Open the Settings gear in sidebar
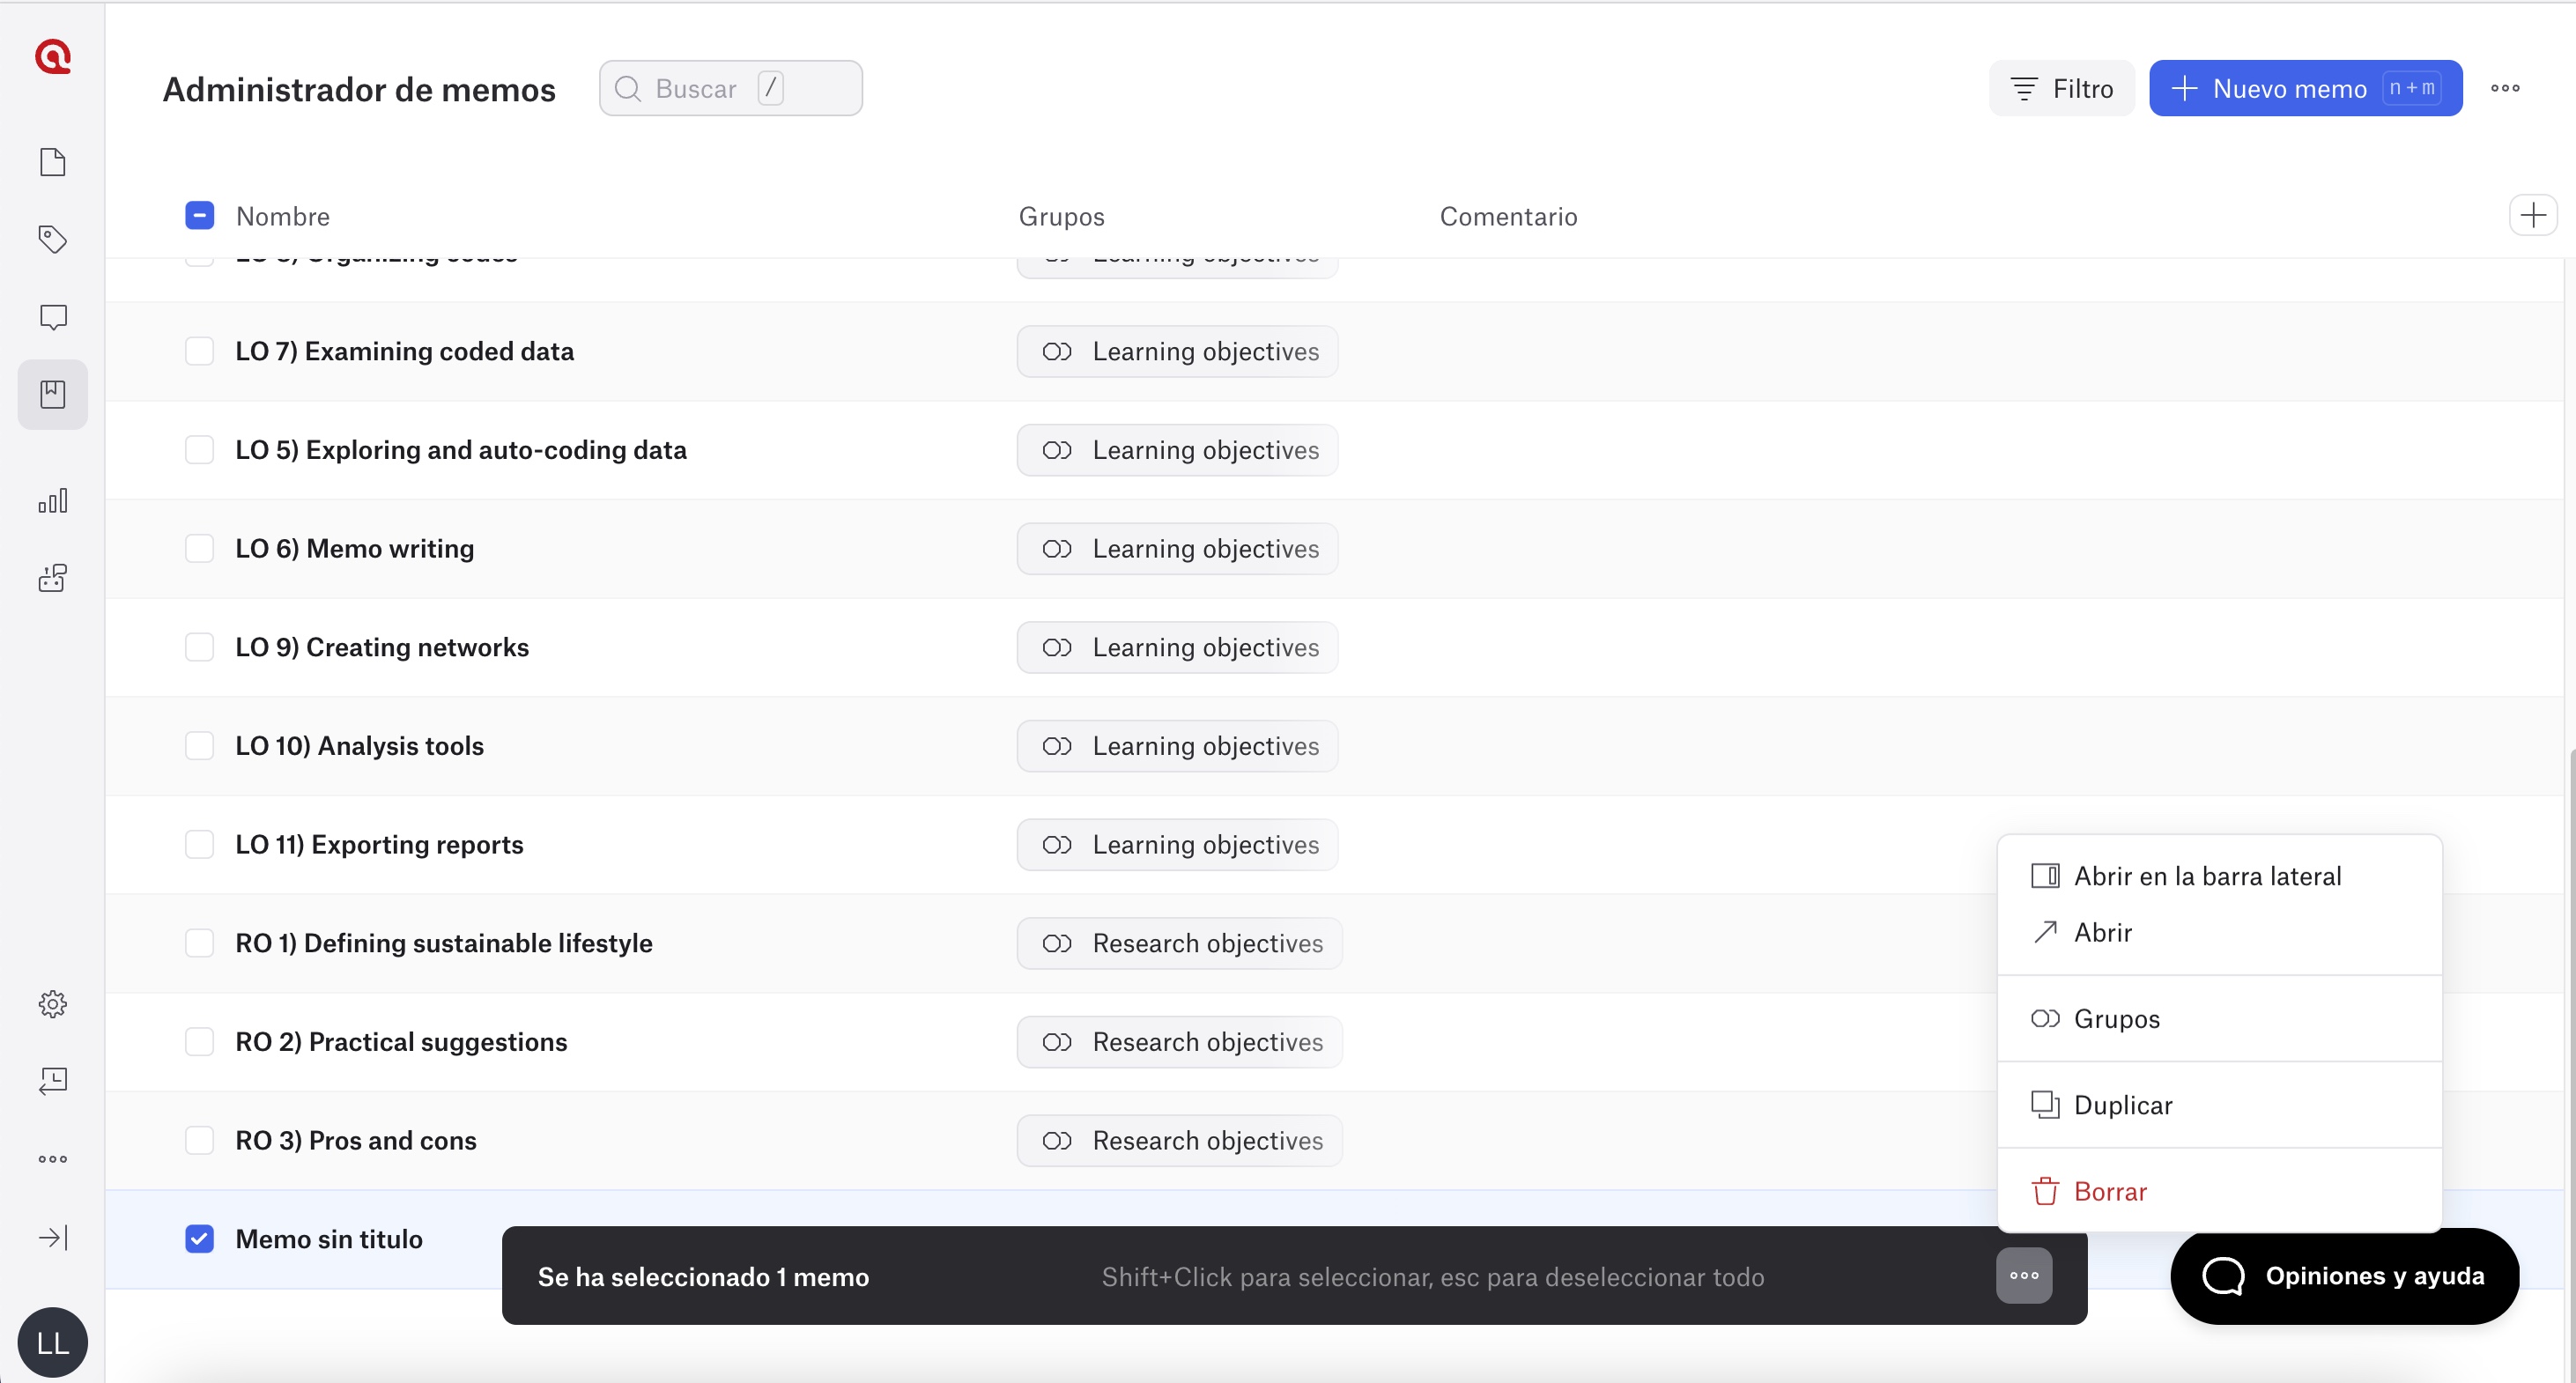Screen dimensions: 2576x1383 click(x=53, y=1004)
